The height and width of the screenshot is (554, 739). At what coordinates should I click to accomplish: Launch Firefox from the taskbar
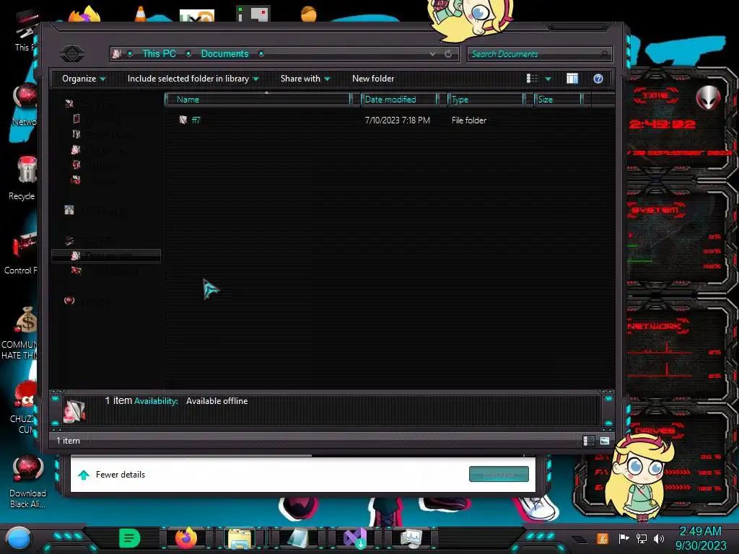(x=186, y=538)
